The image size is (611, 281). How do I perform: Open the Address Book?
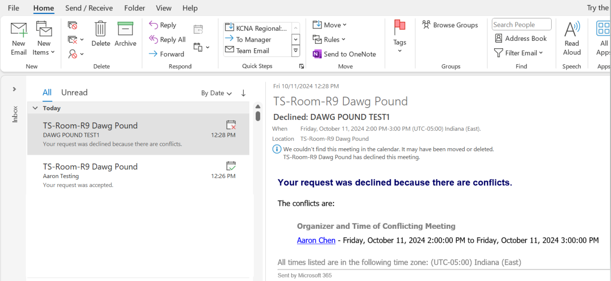pos(520,38)
